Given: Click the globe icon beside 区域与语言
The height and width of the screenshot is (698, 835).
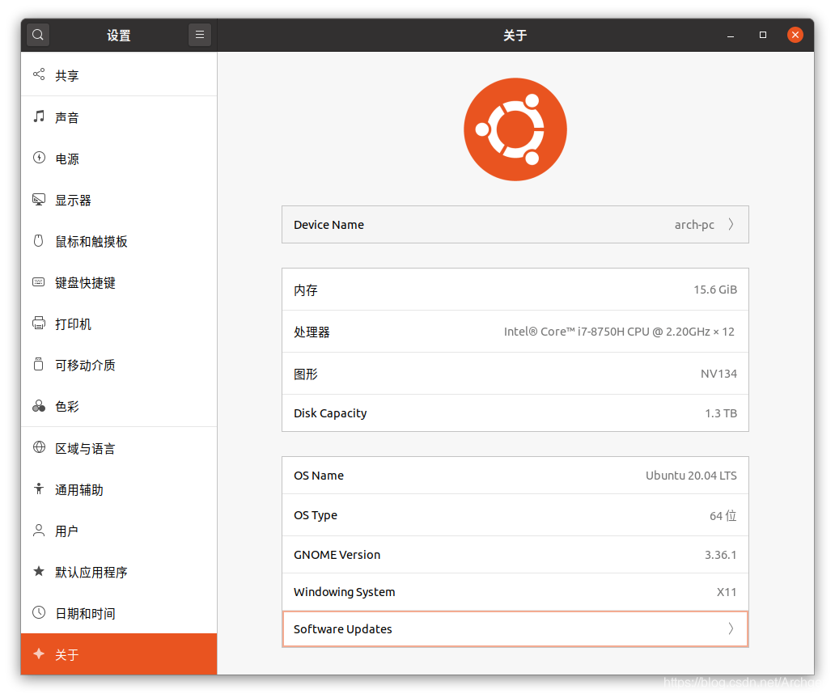Looking at the screenshot, I should 39,447.
